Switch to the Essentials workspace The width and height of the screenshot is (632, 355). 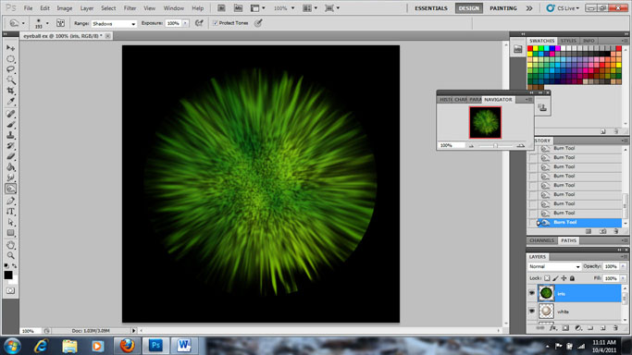(431, 8)
